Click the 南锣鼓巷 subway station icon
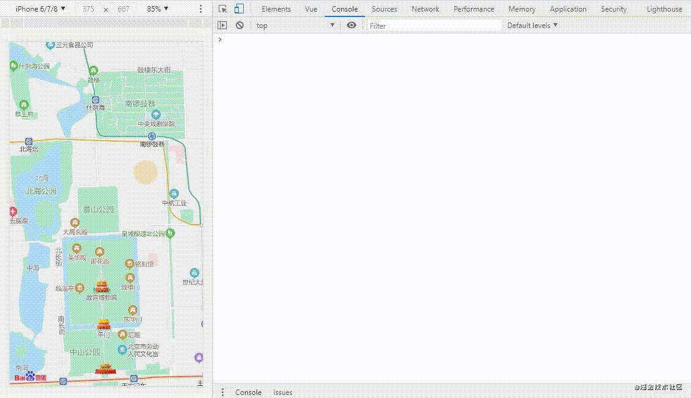The width and height of the screenshot is (691, 398). pos(152,136)
